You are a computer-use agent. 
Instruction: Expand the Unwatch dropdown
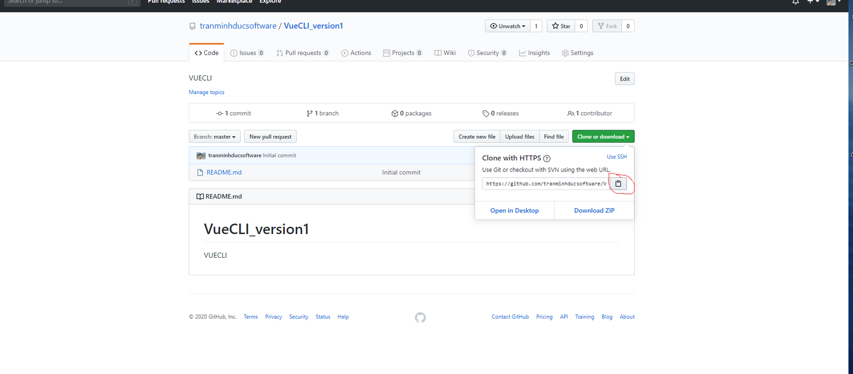click(x=508, y=26)
